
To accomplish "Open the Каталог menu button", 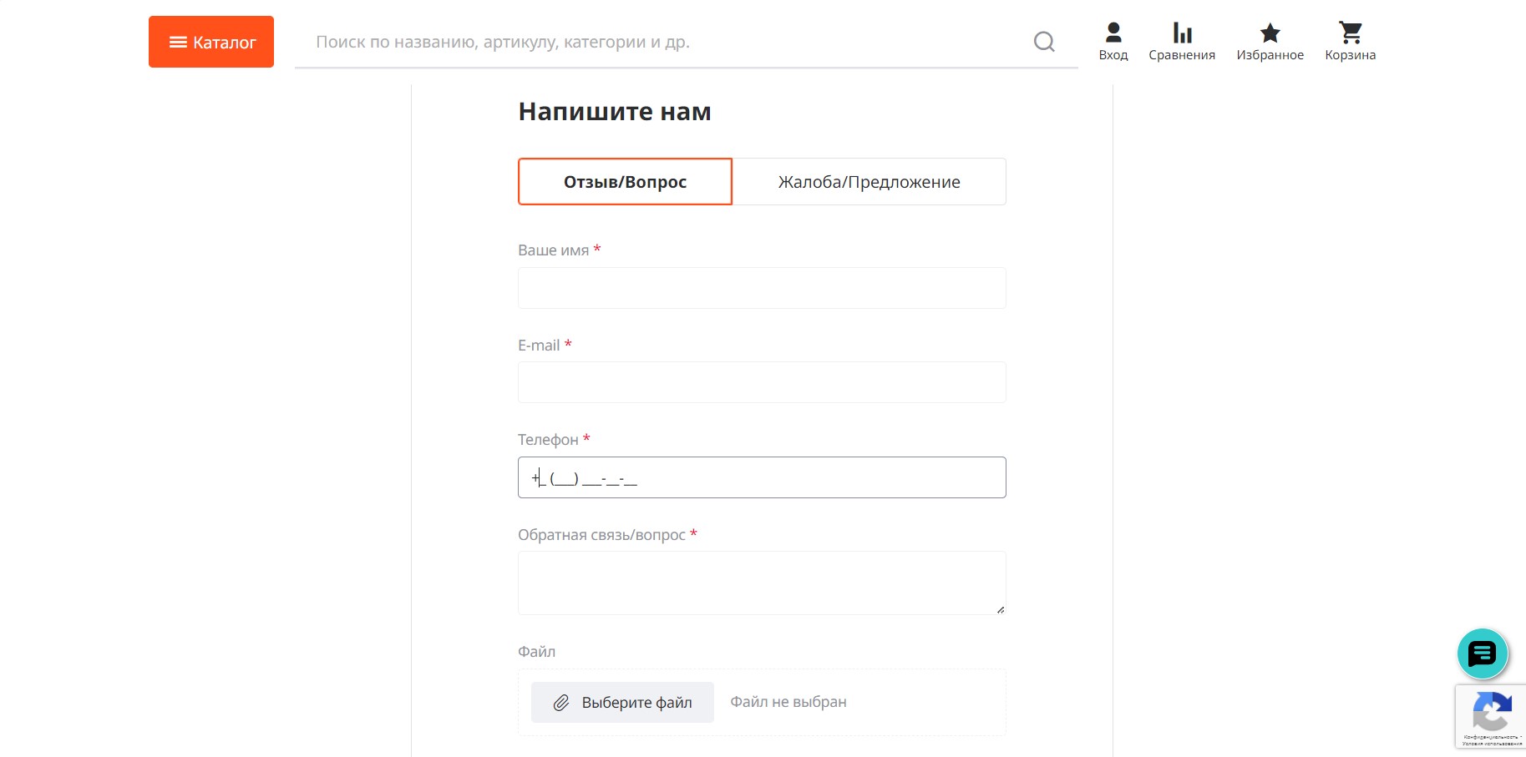I will coord(211,42).
